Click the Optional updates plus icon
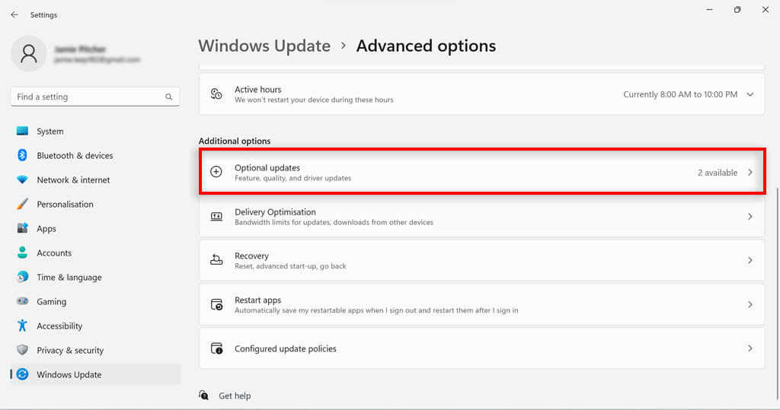Viewport: 780px width, 410px height. pyautogui.click(x=216, y=173)
